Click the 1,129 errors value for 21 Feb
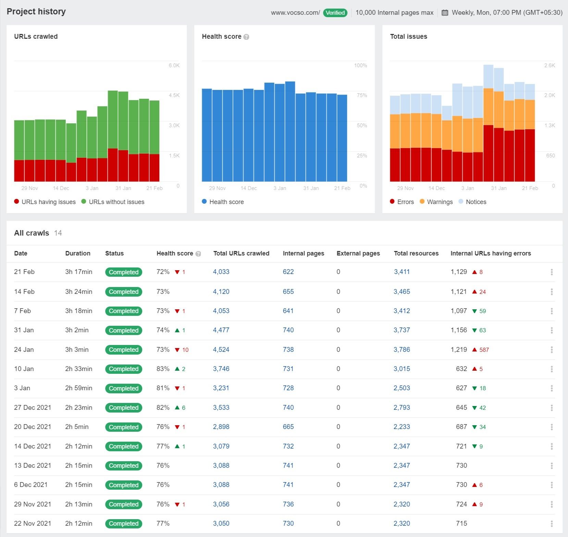This screenshot has height=537, width=568. [459, 272]
